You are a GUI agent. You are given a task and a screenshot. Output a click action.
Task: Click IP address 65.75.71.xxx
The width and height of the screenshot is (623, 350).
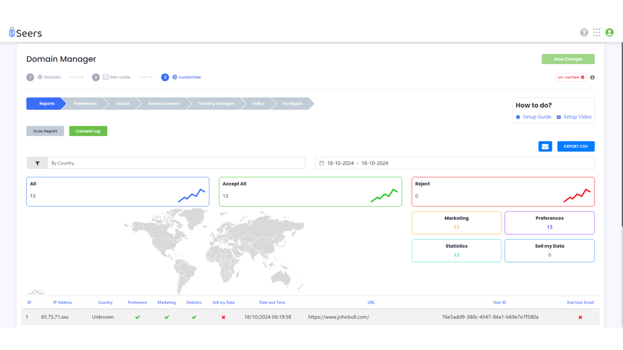pos(55,317)
